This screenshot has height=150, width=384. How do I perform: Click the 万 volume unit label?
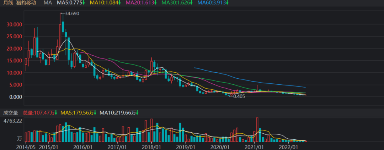pyautogui.click(x=19, y=139)
